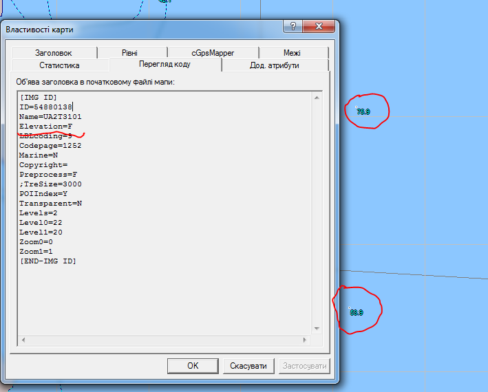Click the Elevation=F line
488x392 pixels.
(45, 127)
